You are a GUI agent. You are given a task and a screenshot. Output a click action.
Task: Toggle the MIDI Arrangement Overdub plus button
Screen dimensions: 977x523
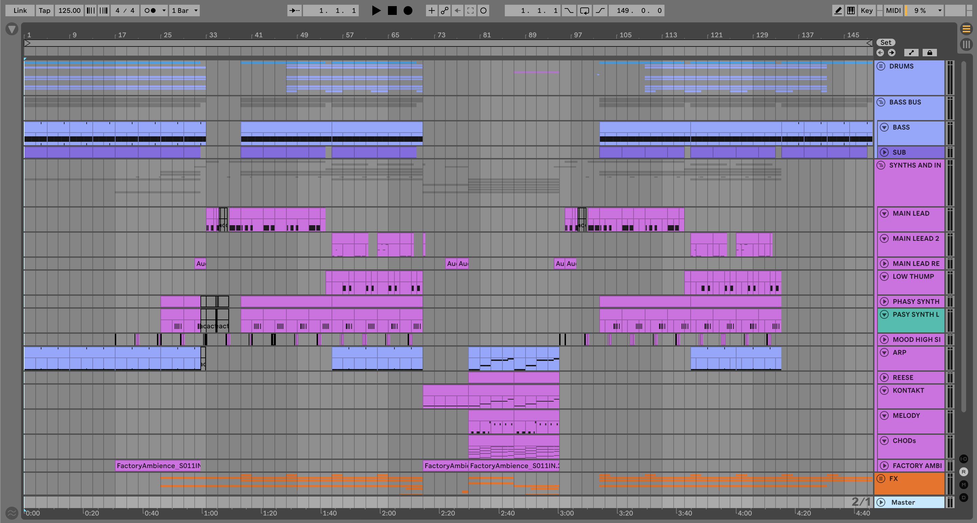tap(431, 11)
